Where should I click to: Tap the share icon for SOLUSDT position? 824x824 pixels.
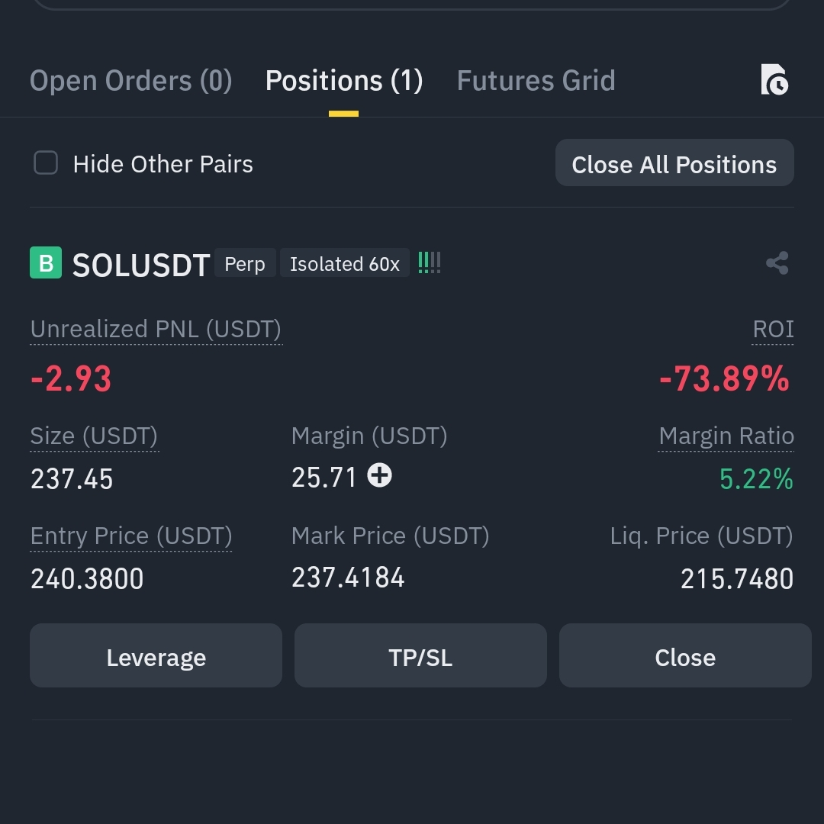click(x=777, y=262)
